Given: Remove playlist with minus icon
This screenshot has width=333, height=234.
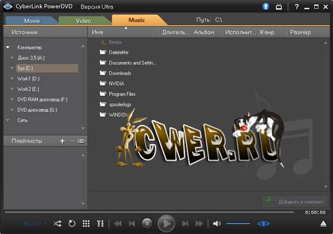Looking at the screenshot, I should [x=72, y=141].
